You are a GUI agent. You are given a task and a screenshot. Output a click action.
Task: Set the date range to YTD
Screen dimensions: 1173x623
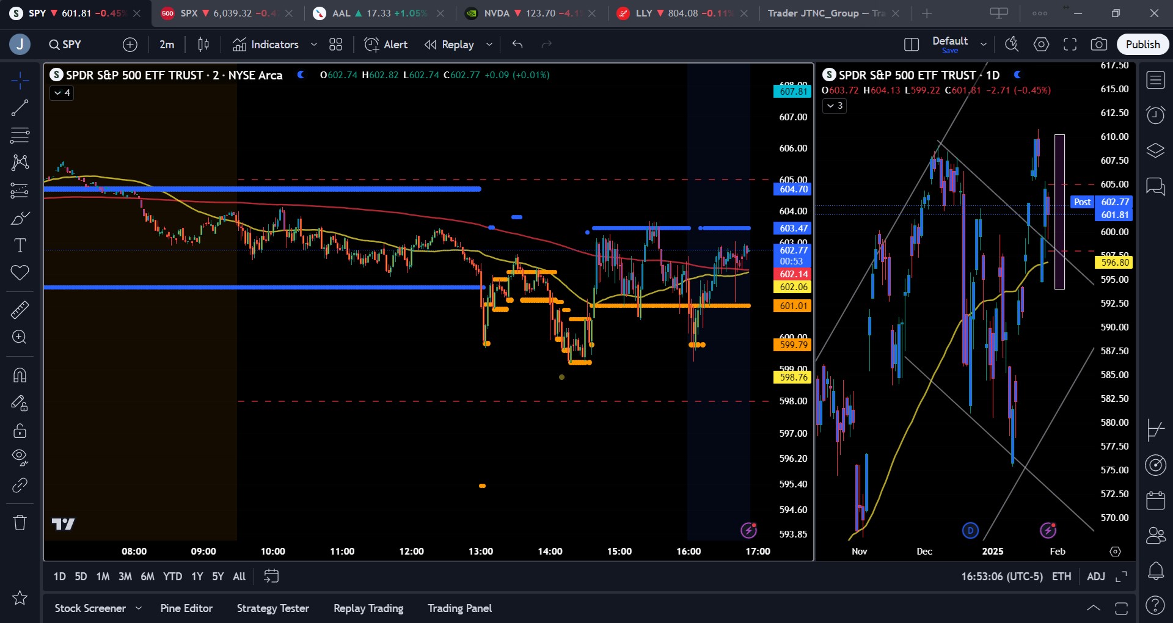point(172,577)
